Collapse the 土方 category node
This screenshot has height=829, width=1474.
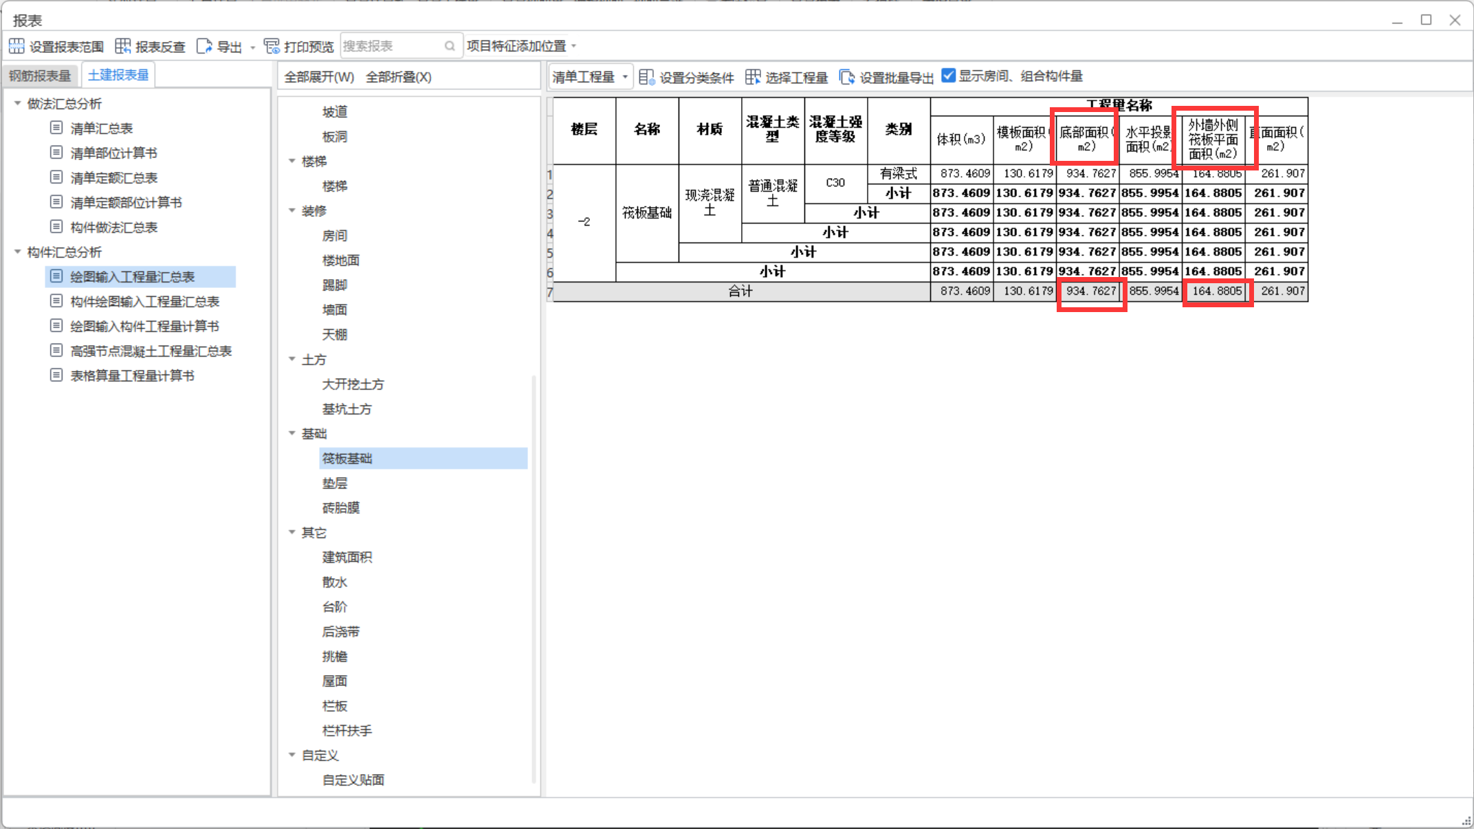291,360
